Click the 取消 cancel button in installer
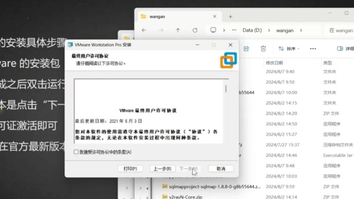The image size is (354, 199). click(221, 169)
